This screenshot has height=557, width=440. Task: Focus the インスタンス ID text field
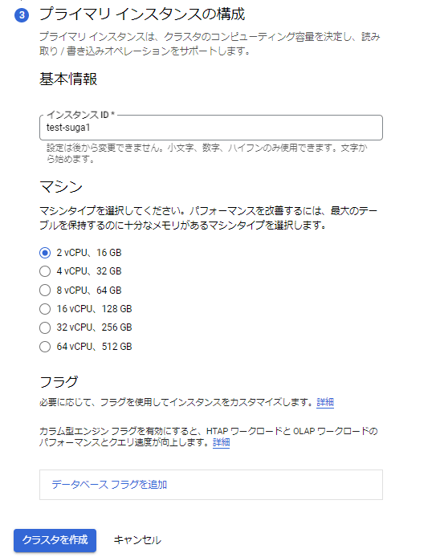(210, 128)
